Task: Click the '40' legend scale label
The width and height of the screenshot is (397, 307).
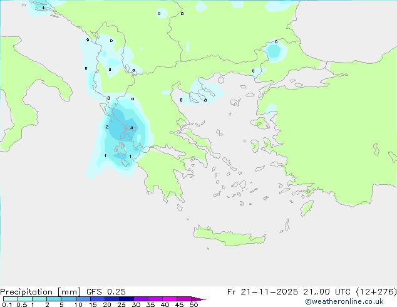Action: tap(165, 304)
